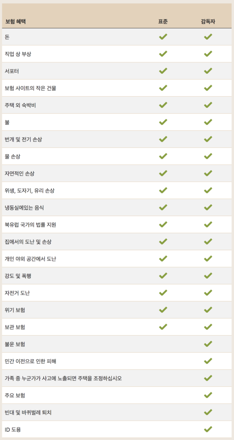Click the 표준 checkmark for 강도 및 폭행

click(x=163, y=276)
